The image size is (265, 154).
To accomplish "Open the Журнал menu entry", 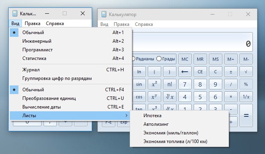I will (71, 70).
